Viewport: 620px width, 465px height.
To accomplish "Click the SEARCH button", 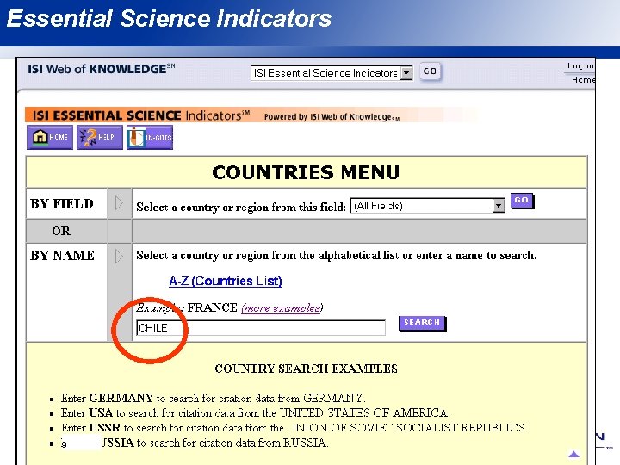I will (x=422, y=323).
